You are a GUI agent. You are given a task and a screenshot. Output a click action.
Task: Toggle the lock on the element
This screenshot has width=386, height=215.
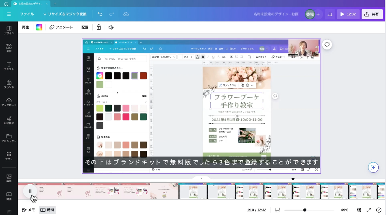pos(99,27)
